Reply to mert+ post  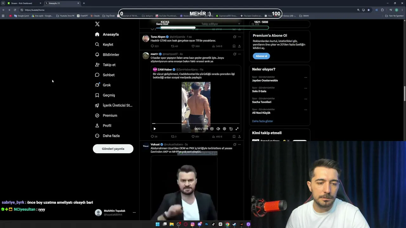pyautogui.click(x=154, y=137)
